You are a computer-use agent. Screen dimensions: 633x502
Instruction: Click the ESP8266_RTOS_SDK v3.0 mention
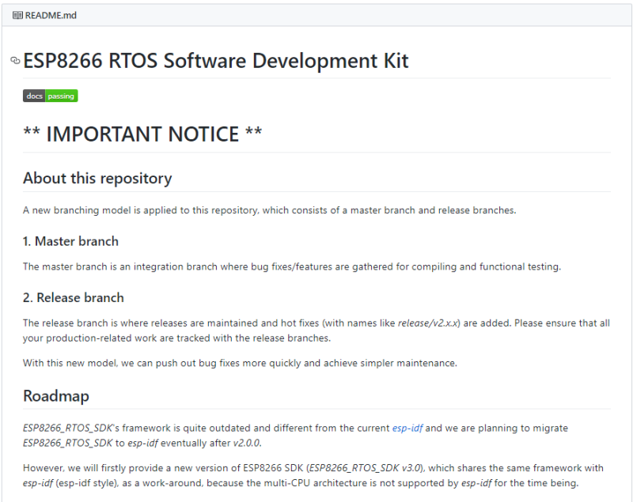click(364, 466)
